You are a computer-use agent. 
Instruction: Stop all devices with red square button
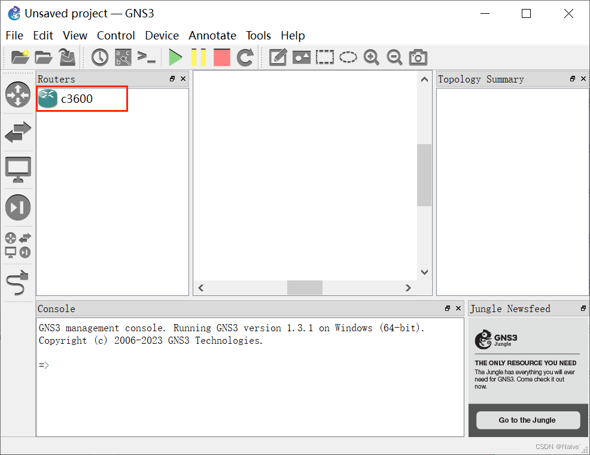(221, 57)
